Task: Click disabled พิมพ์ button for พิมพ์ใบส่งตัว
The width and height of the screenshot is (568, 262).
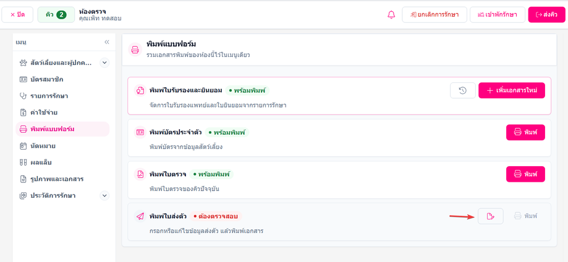Action: tap(525, 216)
